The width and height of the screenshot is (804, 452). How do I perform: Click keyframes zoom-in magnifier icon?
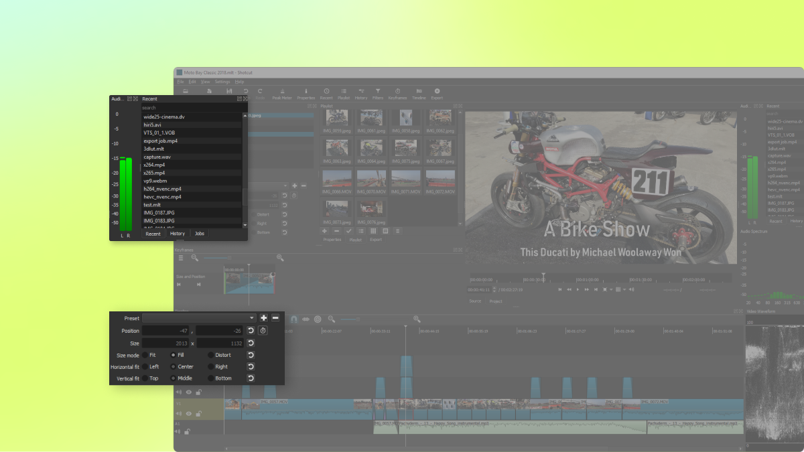280,258
